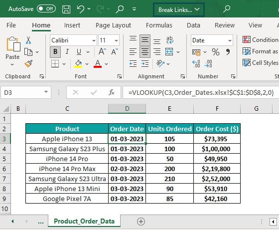
Task: Open the File menu
Action: [x=11, y=25]
